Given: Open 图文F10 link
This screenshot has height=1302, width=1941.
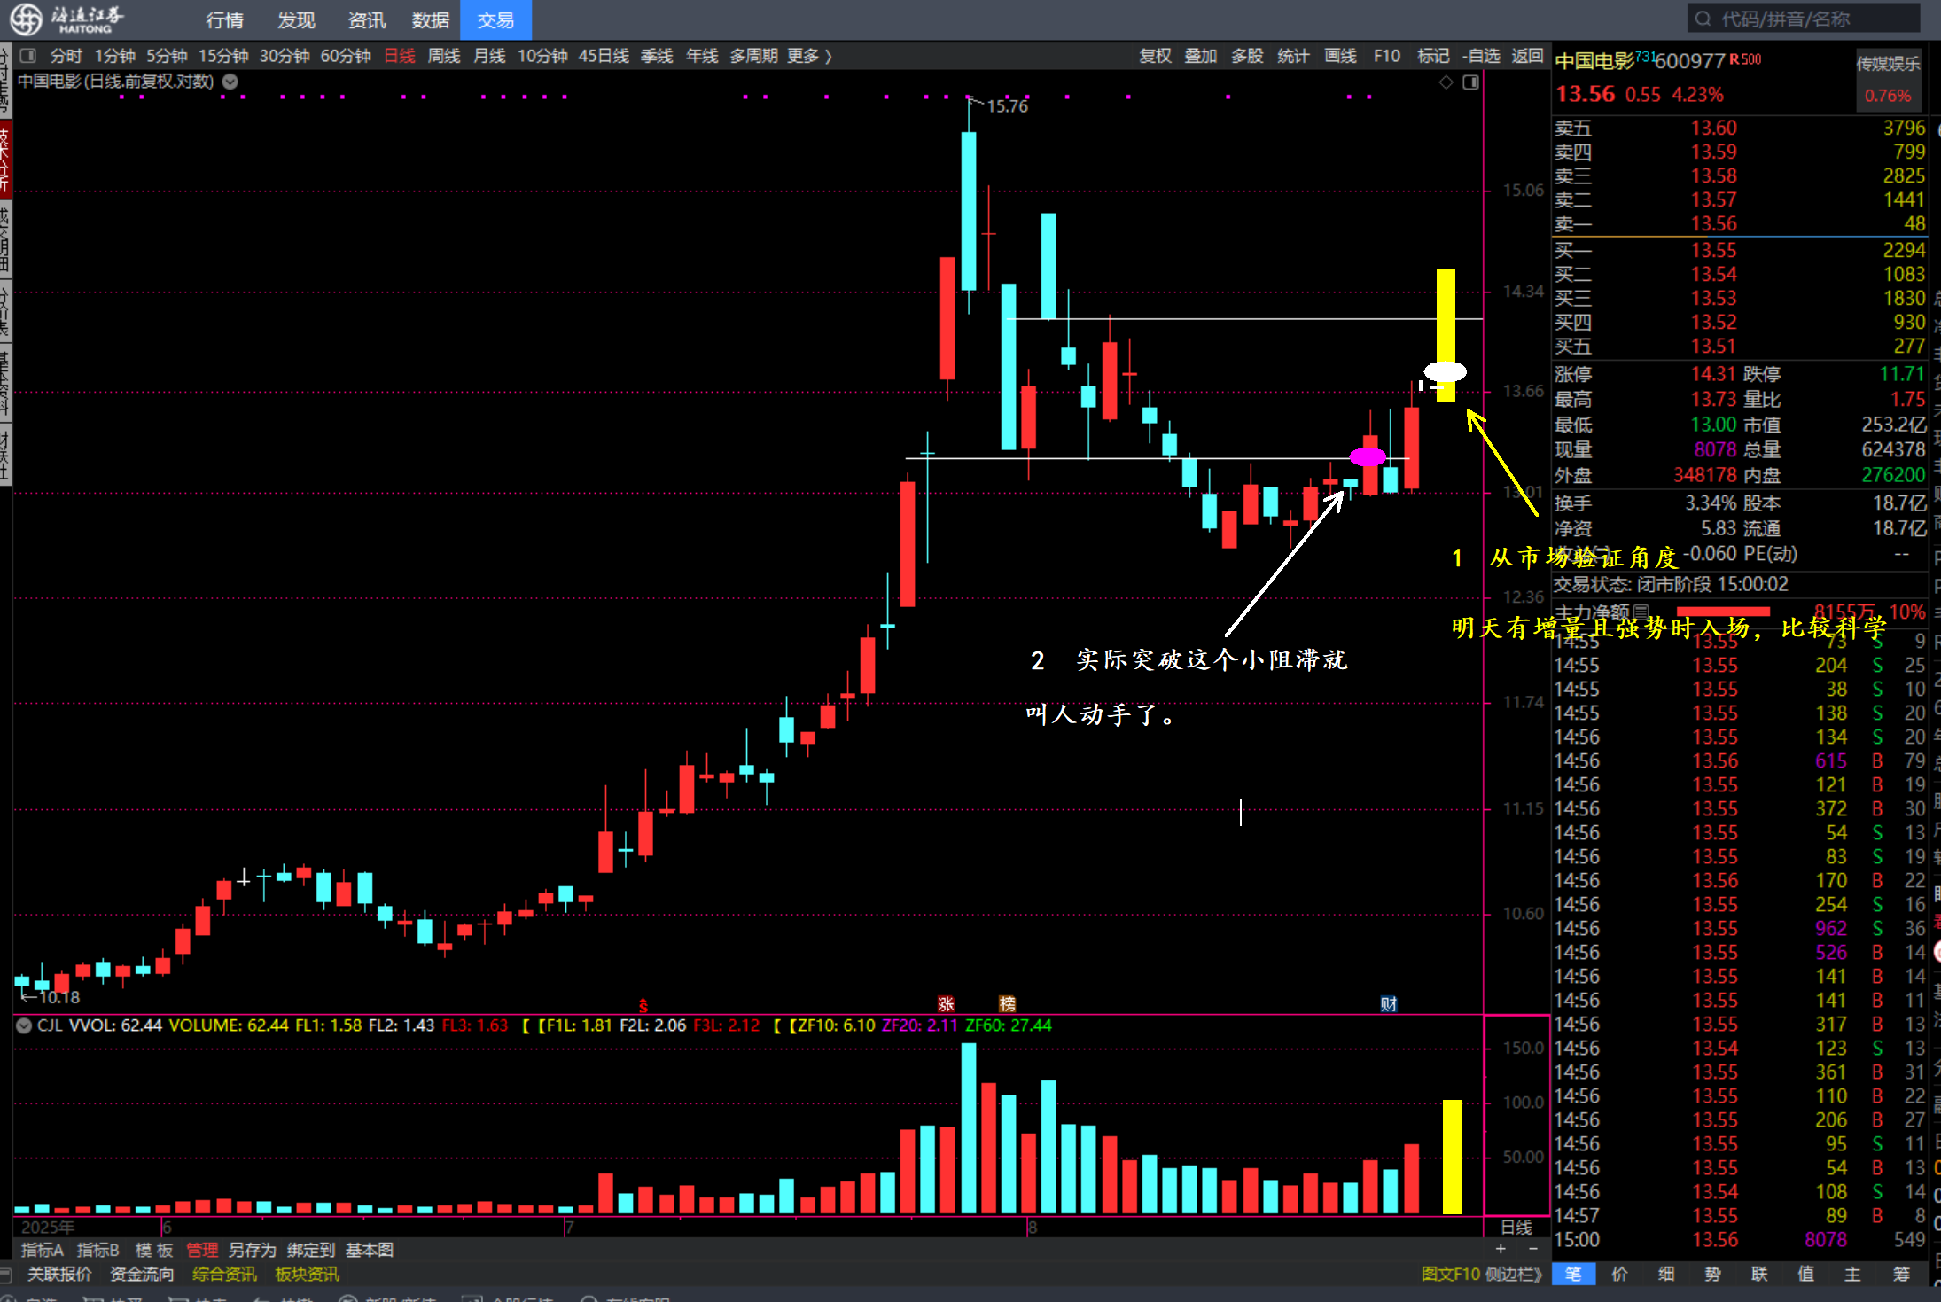Looking at the screenshot, I should point(1451,1274).
